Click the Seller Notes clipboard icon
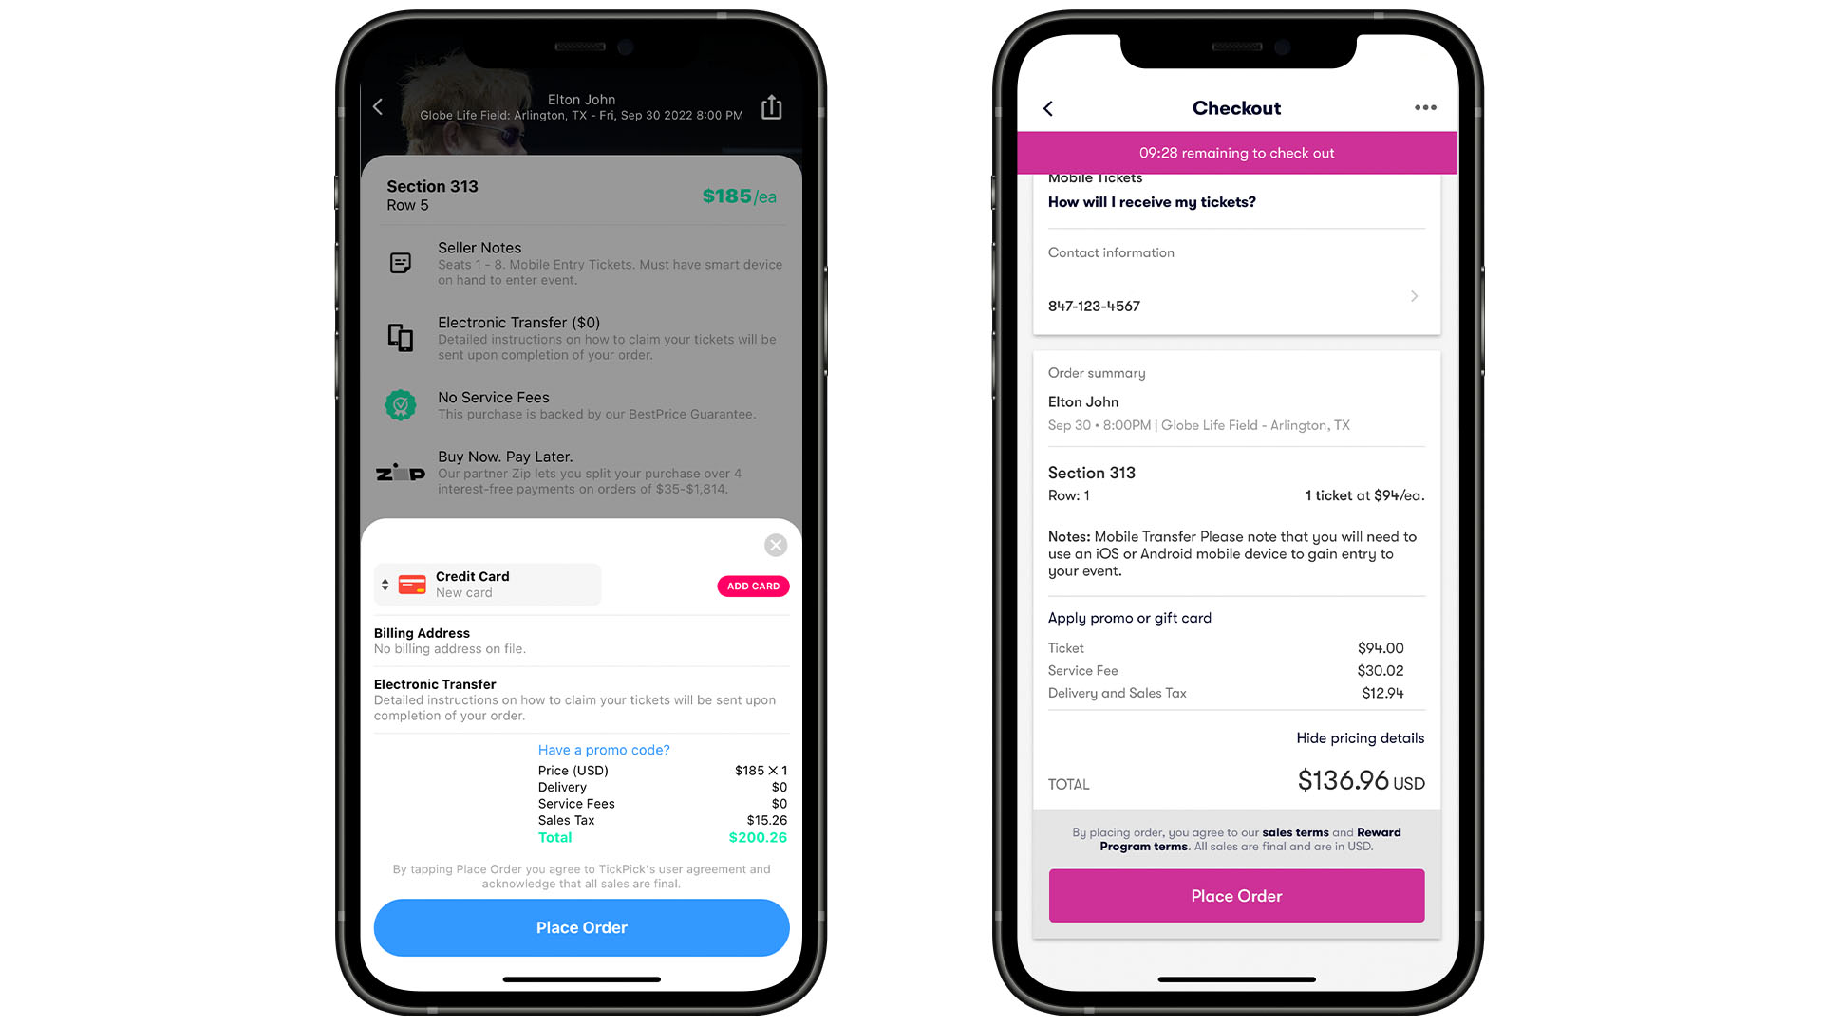 (x=402, y=263)
